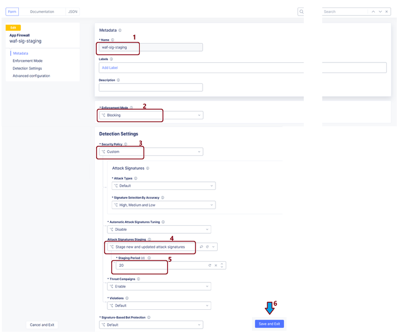
Task: Click the Save and Exit button
Action: point(269,324)
